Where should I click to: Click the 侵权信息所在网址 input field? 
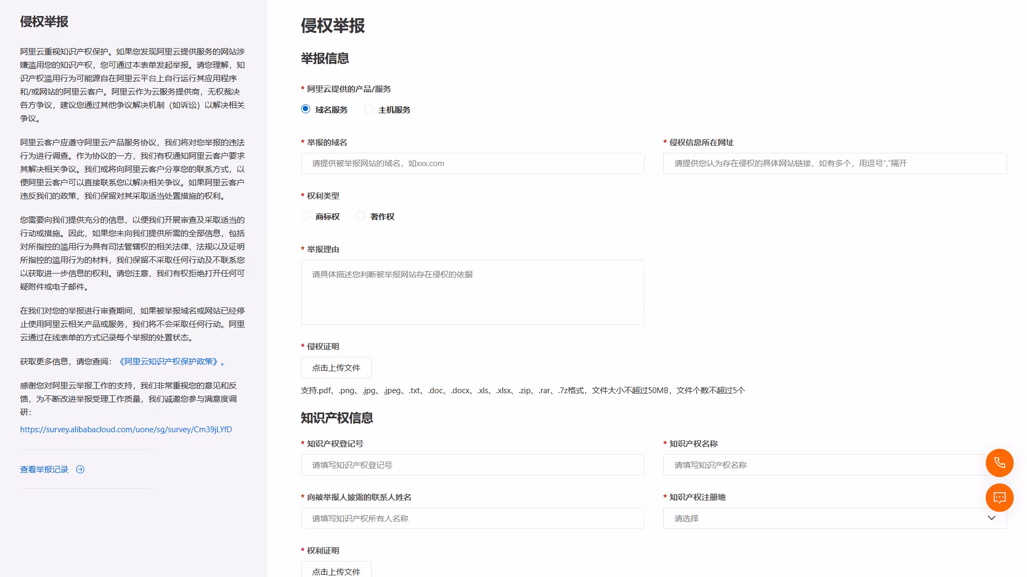tap(834, 163)
